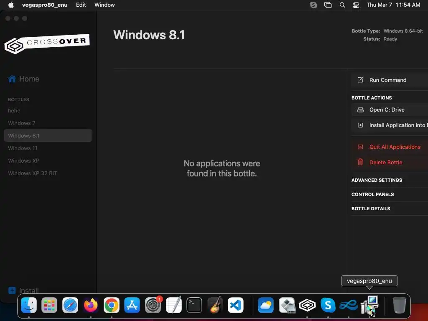Click Open C: Drive
The image size is (428, 321).
click(390, 110)
